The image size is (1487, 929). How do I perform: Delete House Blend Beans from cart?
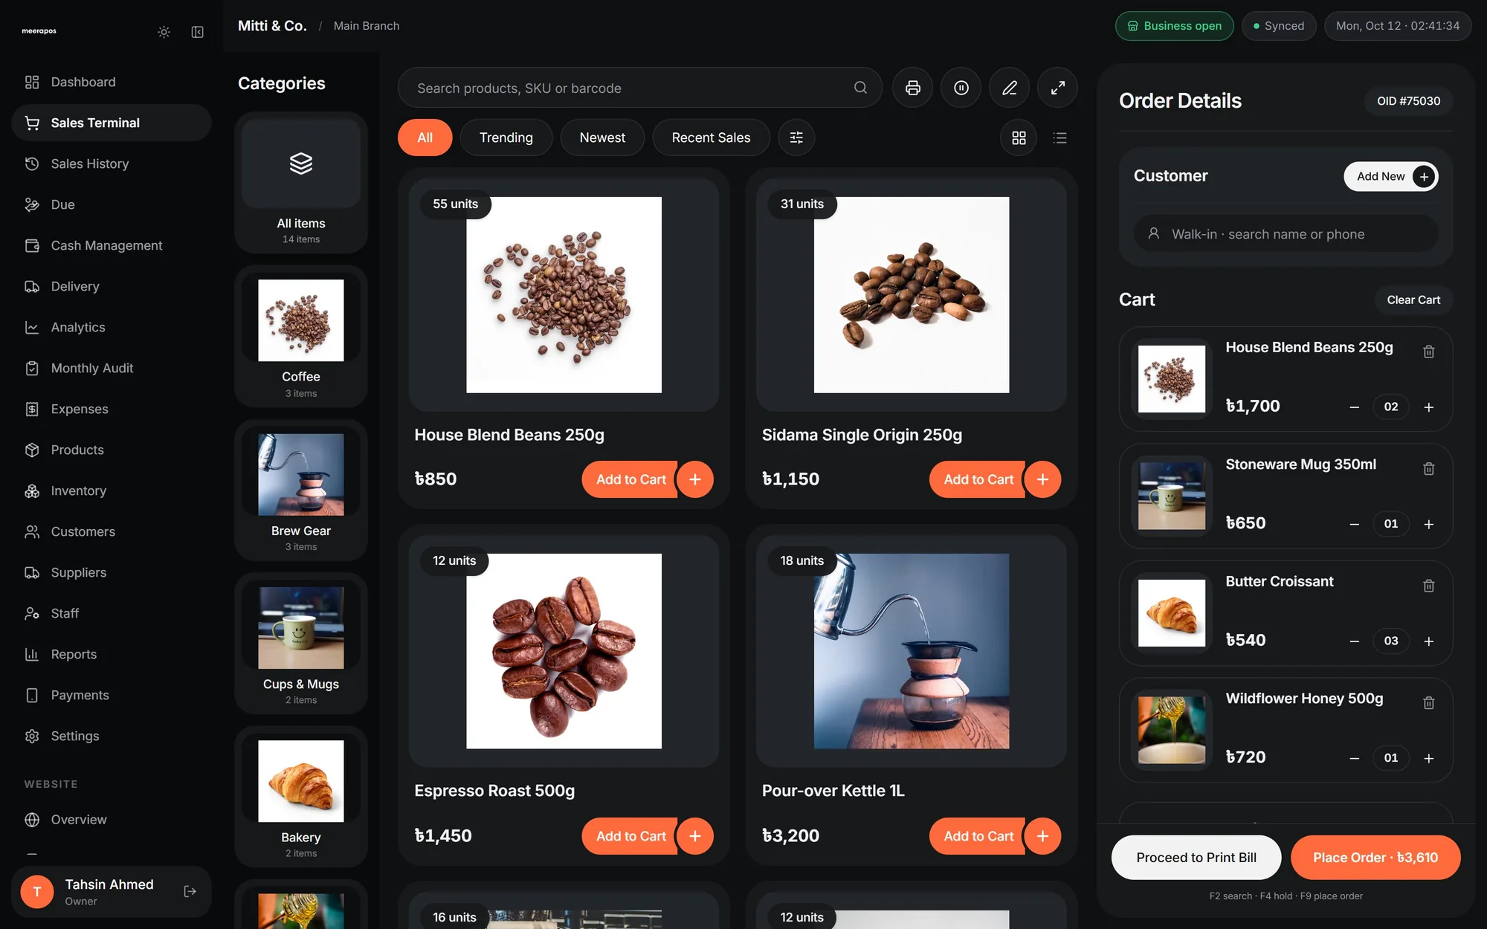tap(1429, 352)
